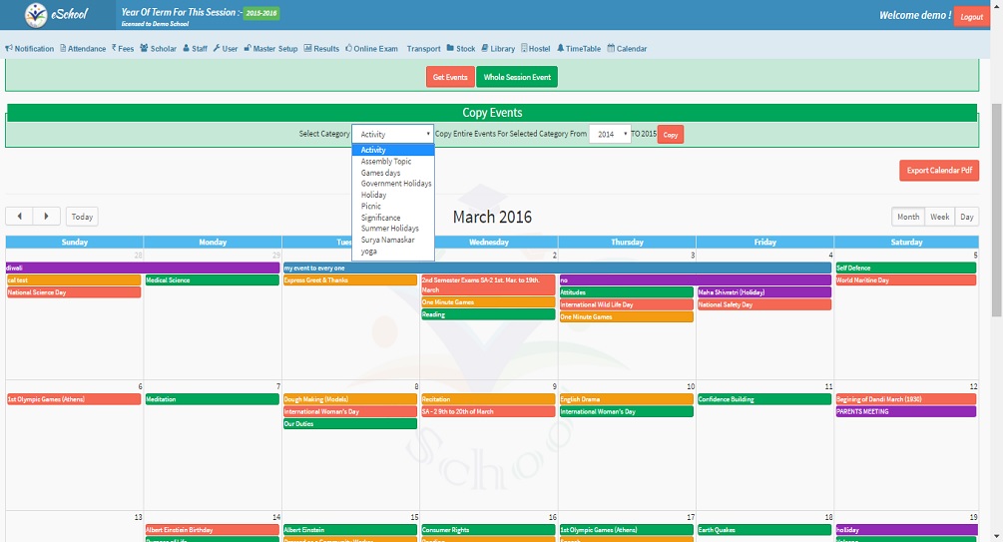The height and width of the screenshot is (542, 1003).
Task: Open the Notification megaphone icon
Action: coord(9,48)
